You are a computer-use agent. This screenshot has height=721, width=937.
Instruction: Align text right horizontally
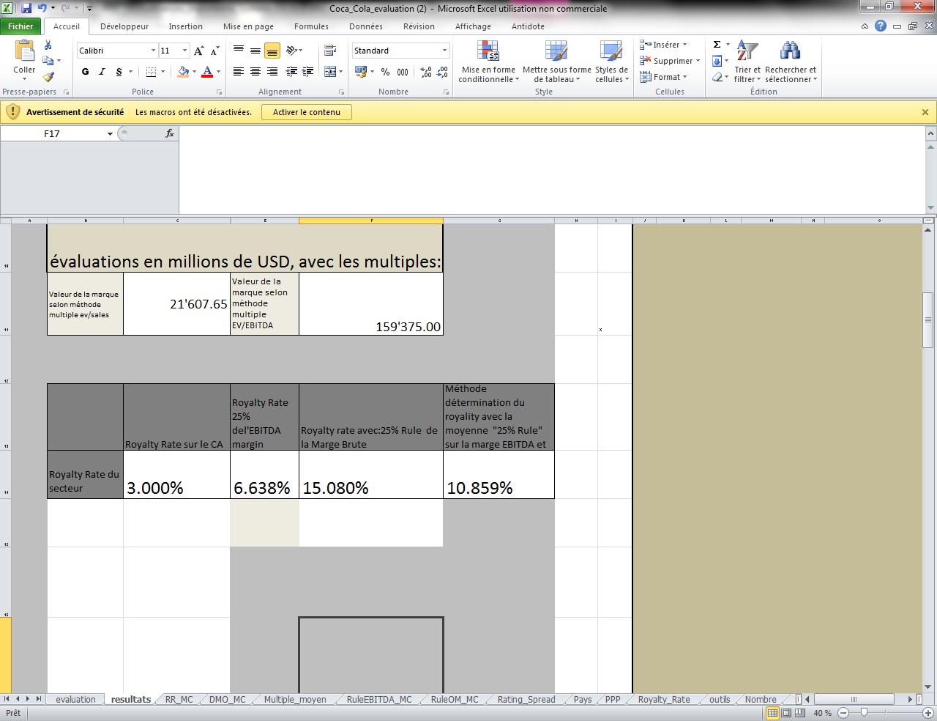coord(272,72)
